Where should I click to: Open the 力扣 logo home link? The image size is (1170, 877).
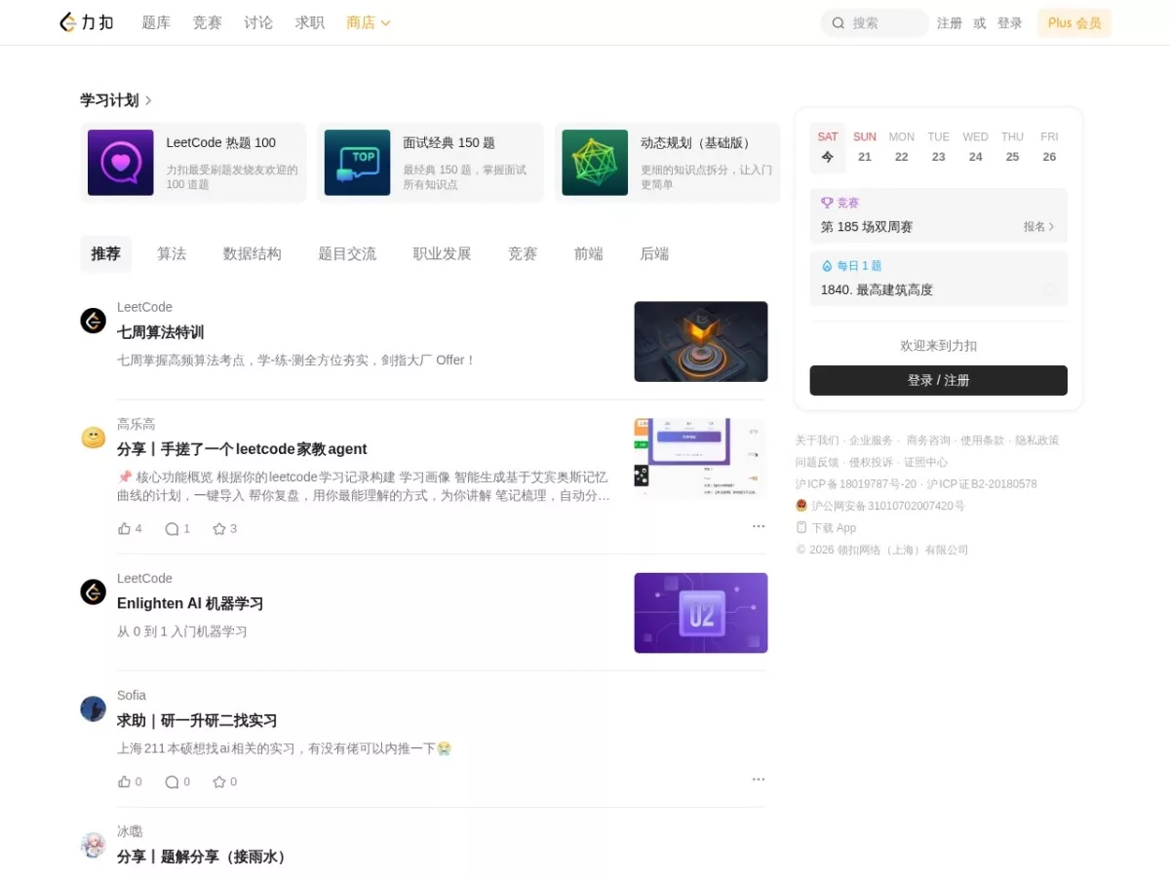pyautogui.click(x=87, y=22)
